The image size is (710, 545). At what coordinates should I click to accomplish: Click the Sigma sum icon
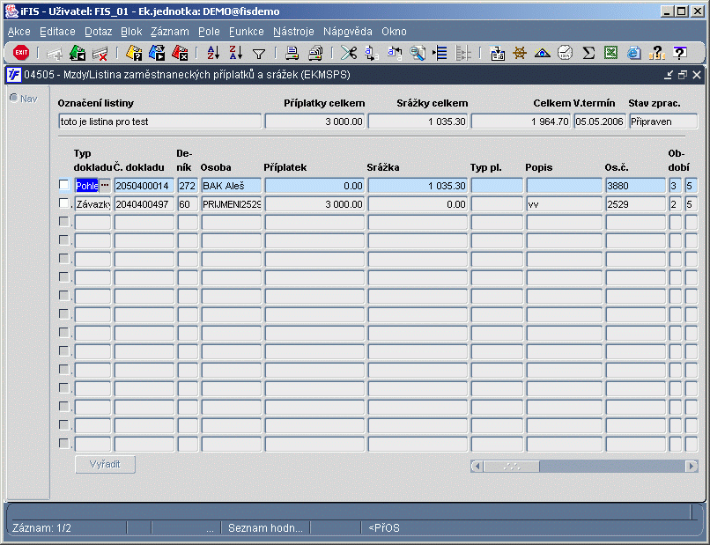(588, 53)
